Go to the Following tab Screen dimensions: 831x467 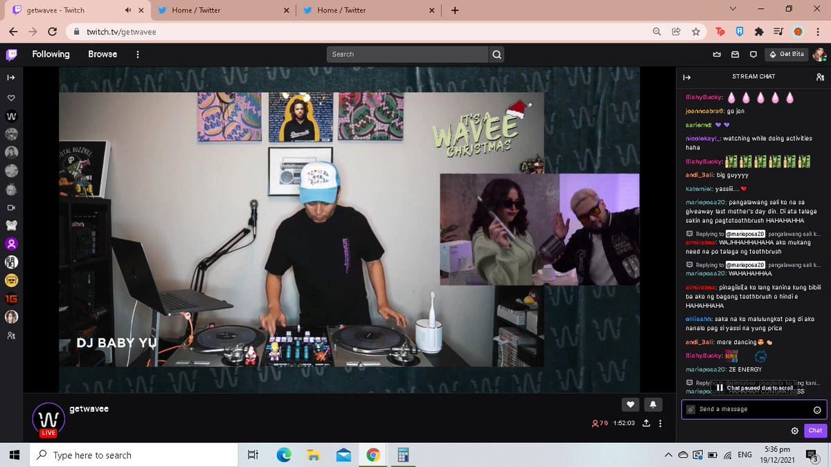51,54
